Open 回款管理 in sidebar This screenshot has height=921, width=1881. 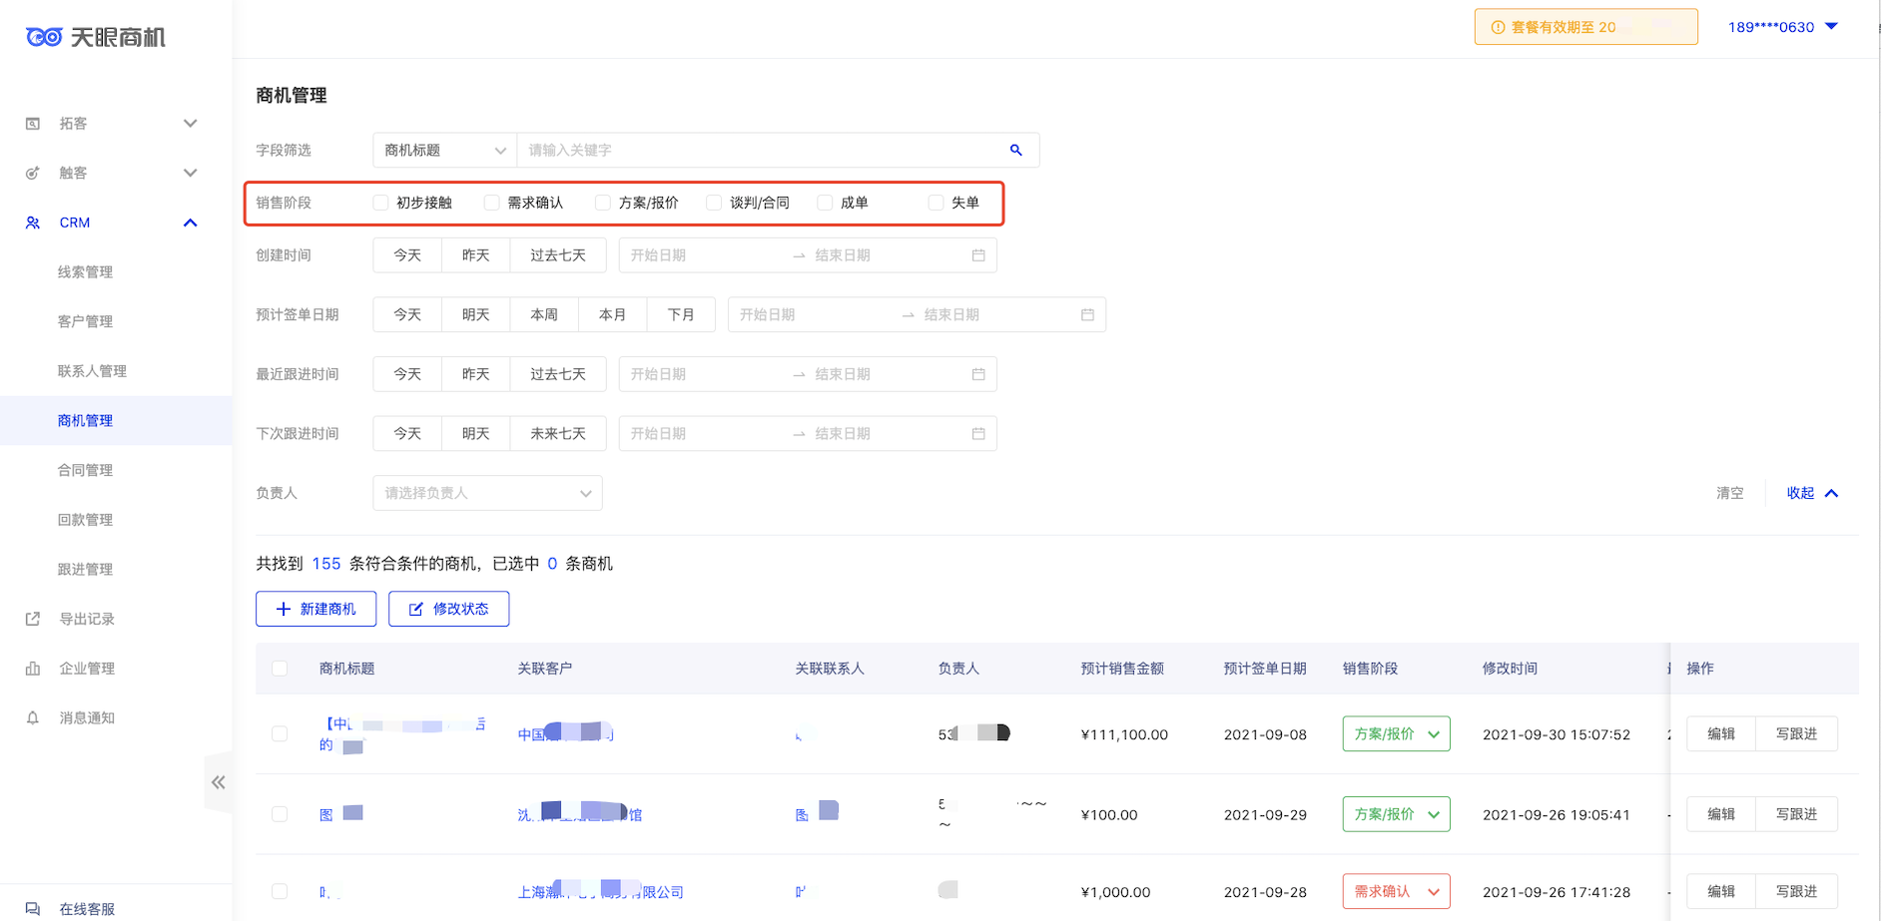click(x=85, y=520)
